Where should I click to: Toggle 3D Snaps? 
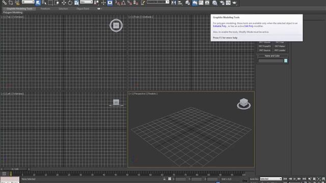tap(118, 3)
